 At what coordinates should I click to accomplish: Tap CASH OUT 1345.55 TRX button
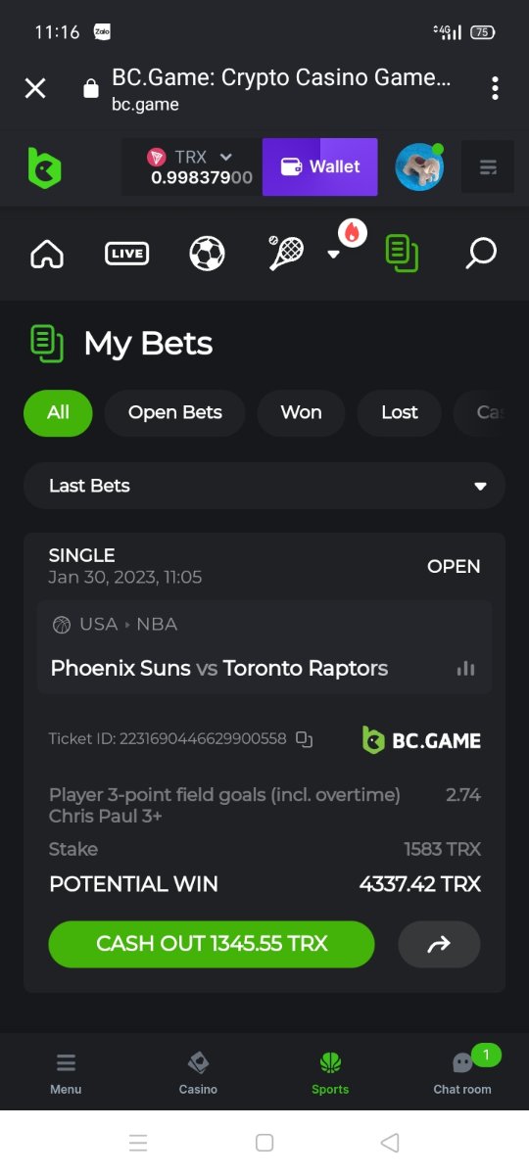[x=212, y=944]
